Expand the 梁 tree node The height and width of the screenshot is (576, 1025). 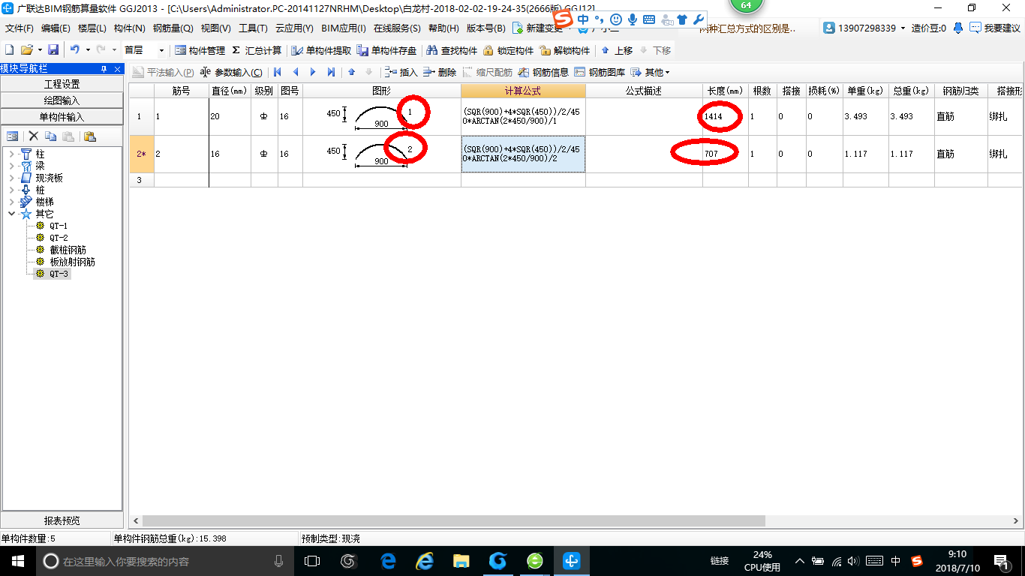[x=11, y=166]
